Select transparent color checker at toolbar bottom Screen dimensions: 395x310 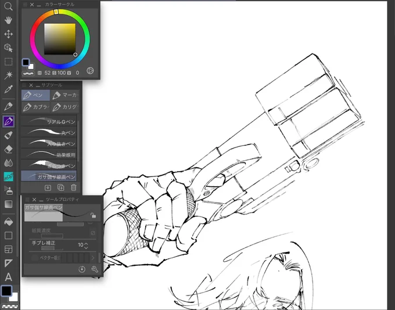click(x=9, y=307)
